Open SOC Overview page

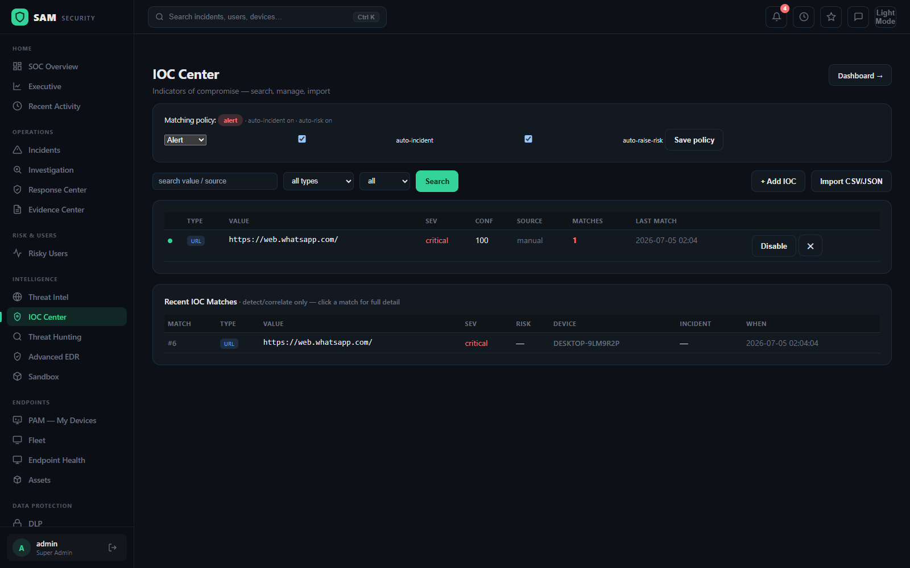coord(67,66)
